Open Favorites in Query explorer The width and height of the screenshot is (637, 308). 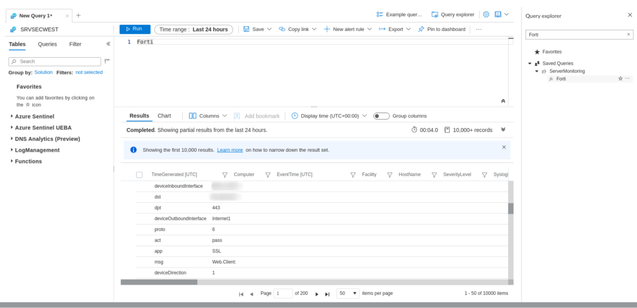[548, 52]
